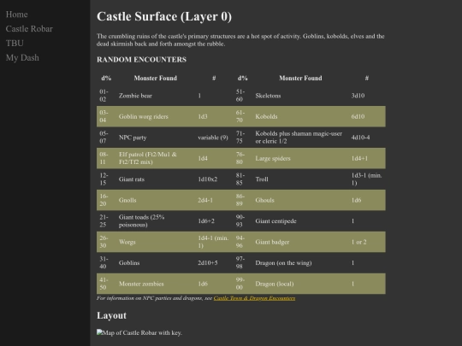Select the Goblins cell
Screen dimensions: 462x346
click(x=156, y=263)
